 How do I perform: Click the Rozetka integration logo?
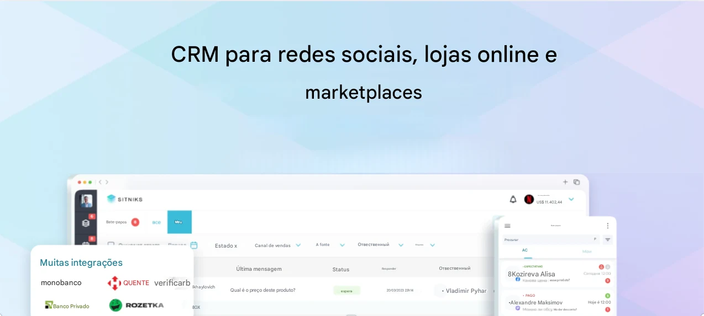(136, 305)
